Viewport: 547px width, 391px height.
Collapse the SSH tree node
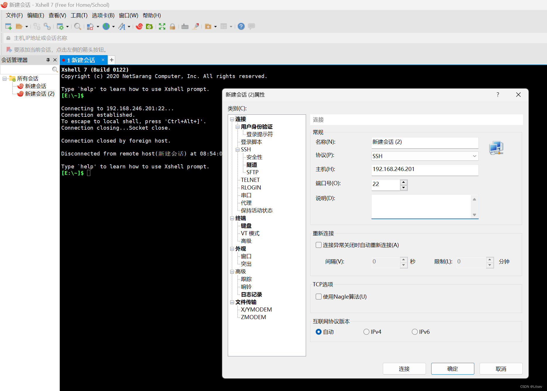click(237, 150)
